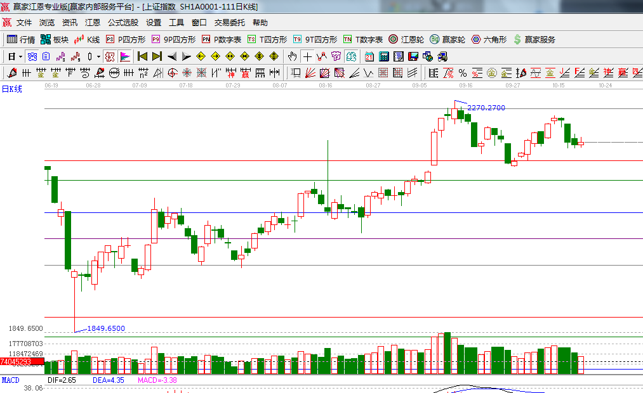This screenshot has width=643, height=393.
Task: Open the 板块 sector view
Action: (x=54, y=39)
